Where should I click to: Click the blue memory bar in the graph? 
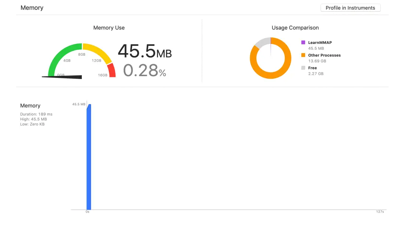pyautogui.click(x=89, y=157)
